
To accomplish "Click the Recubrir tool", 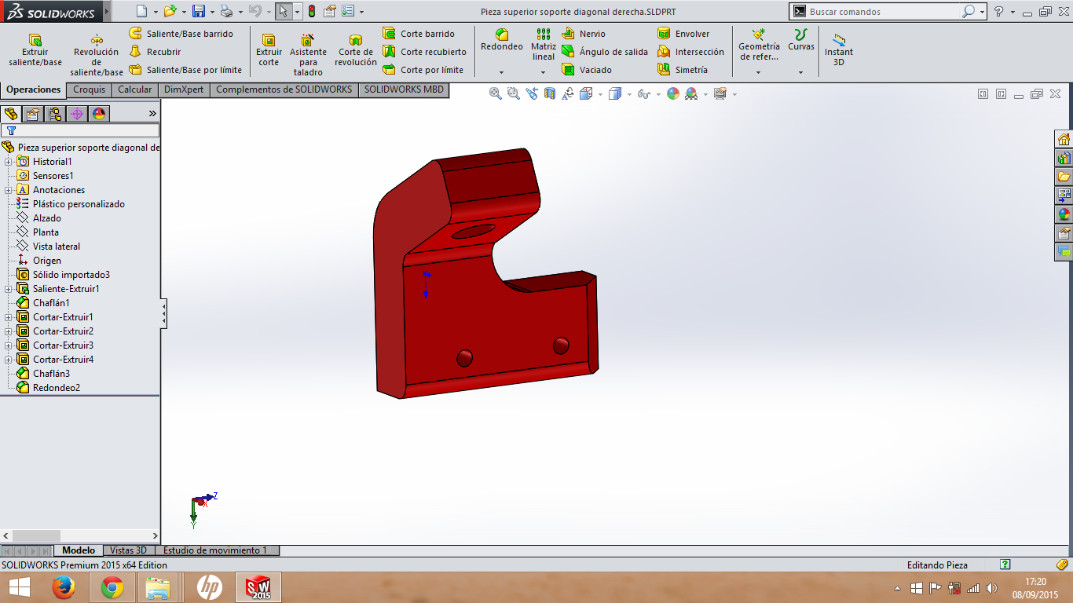I will click(156, 52).
